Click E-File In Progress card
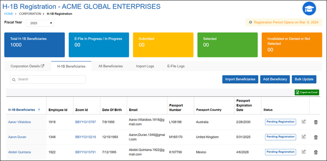The width and height of the screenshot is (327, 161). tap(99, 45)
